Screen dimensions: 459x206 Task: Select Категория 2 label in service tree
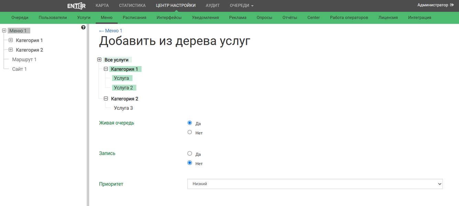124,99
